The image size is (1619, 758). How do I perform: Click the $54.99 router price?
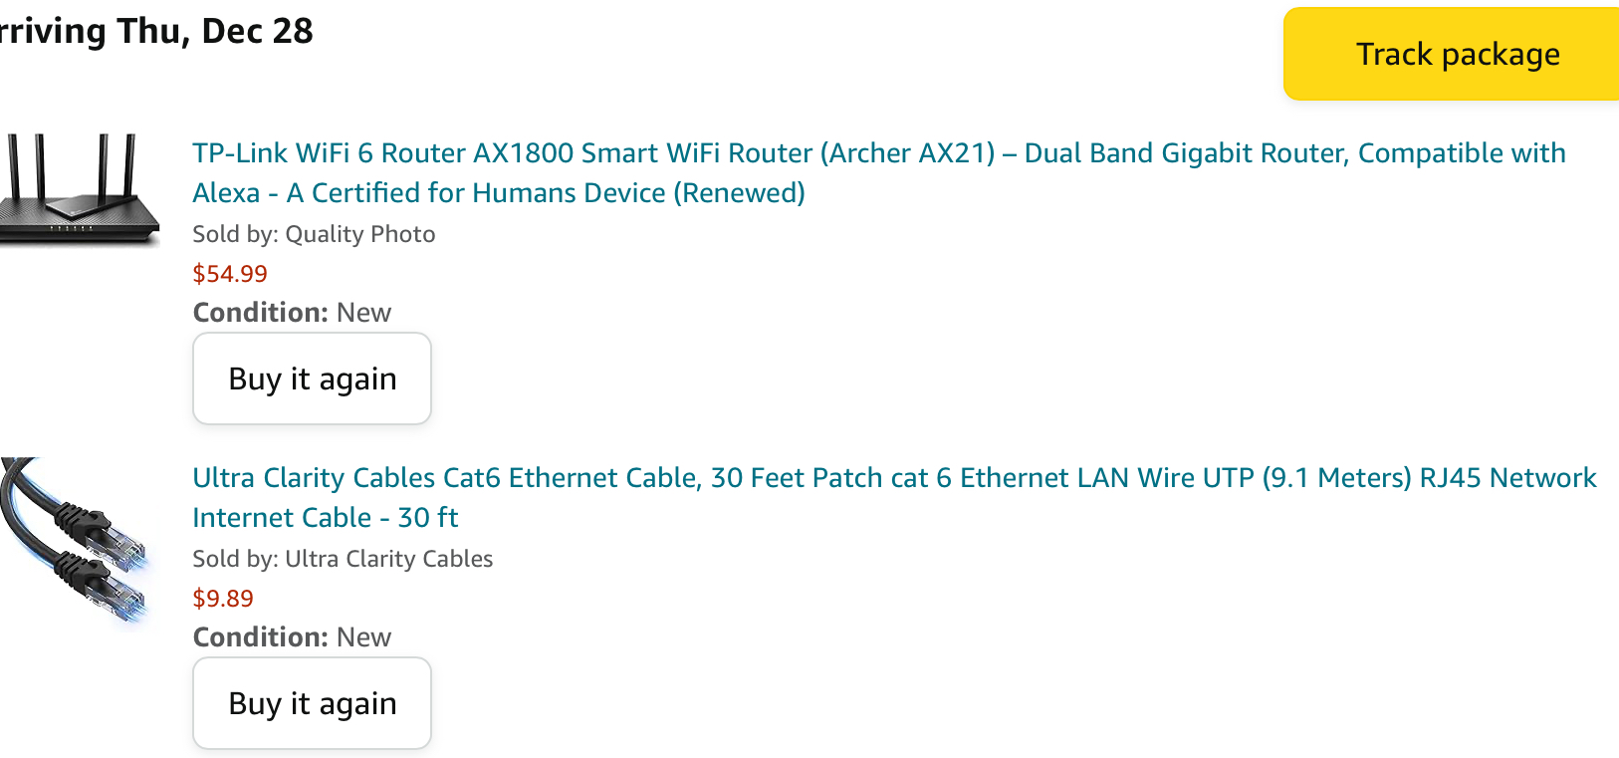coord(230,274)
